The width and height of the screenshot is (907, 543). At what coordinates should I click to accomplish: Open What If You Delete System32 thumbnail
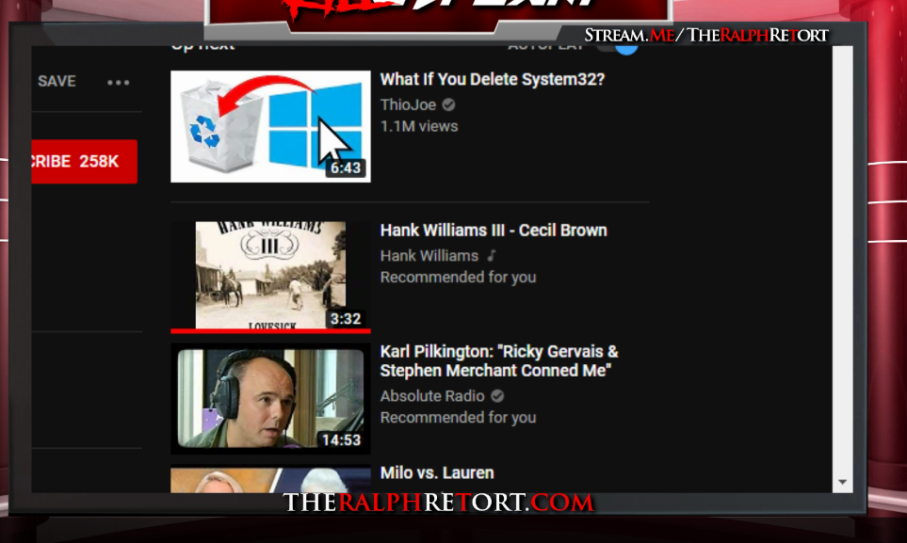pyautogui.click(x=270, y=127)
